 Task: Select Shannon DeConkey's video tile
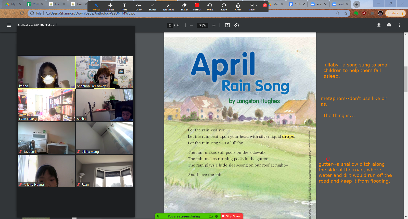[105, 72]
